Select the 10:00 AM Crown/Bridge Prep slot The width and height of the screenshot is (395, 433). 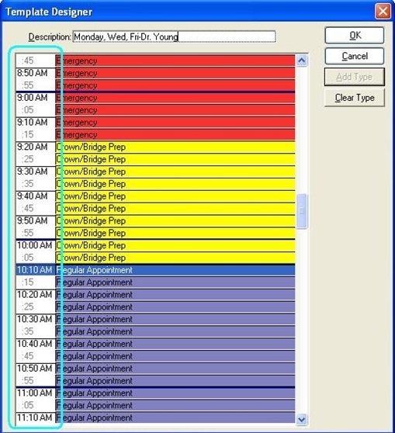(175, 245)
